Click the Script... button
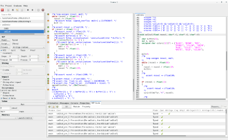Screen dimensions: 228x140 [x=5, y=44]
